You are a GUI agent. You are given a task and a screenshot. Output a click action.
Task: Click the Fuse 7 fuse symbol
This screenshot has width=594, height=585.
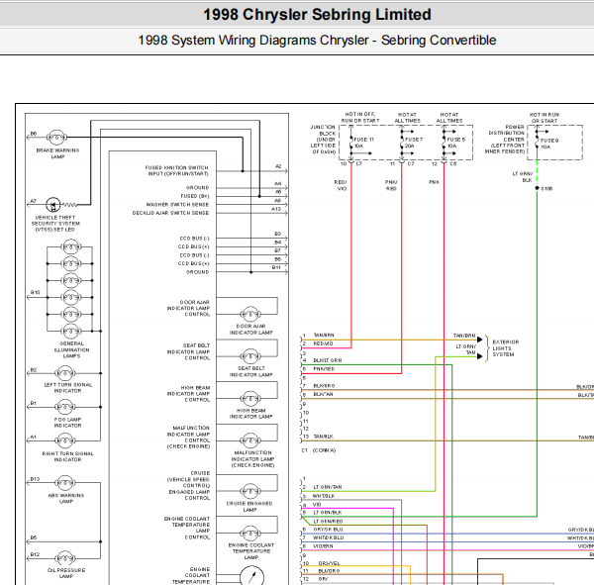(x=402, y=143)
